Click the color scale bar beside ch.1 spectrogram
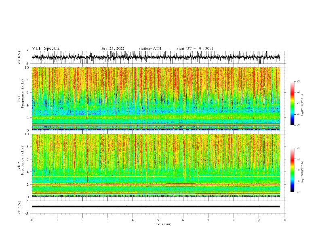The image size is (320, 247). [292, 103]
